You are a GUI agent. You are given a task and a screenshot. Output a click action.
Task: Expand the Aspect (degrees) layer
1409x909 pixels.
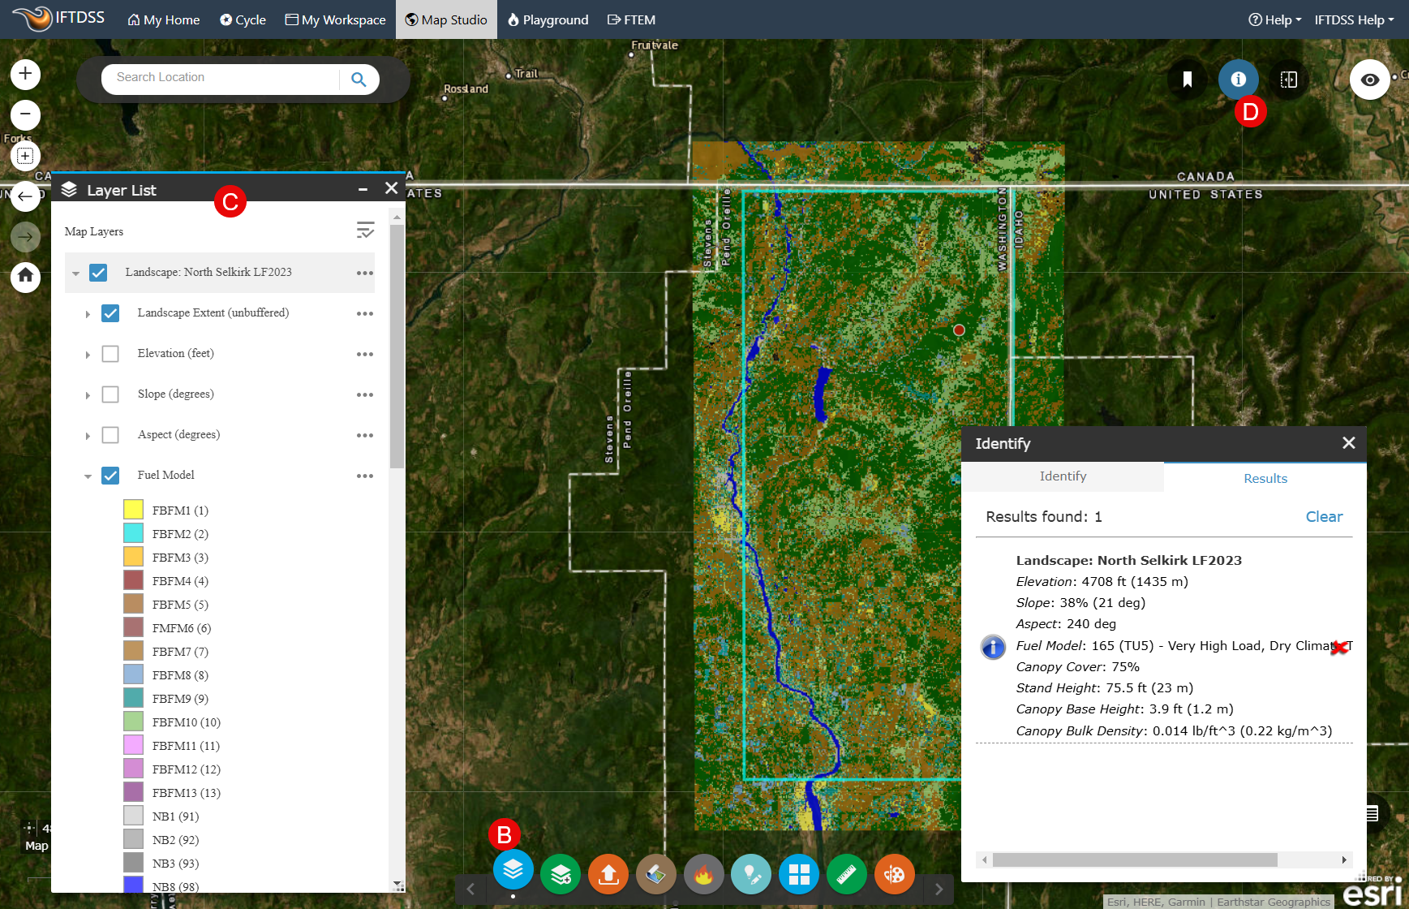tap(88, 435)
